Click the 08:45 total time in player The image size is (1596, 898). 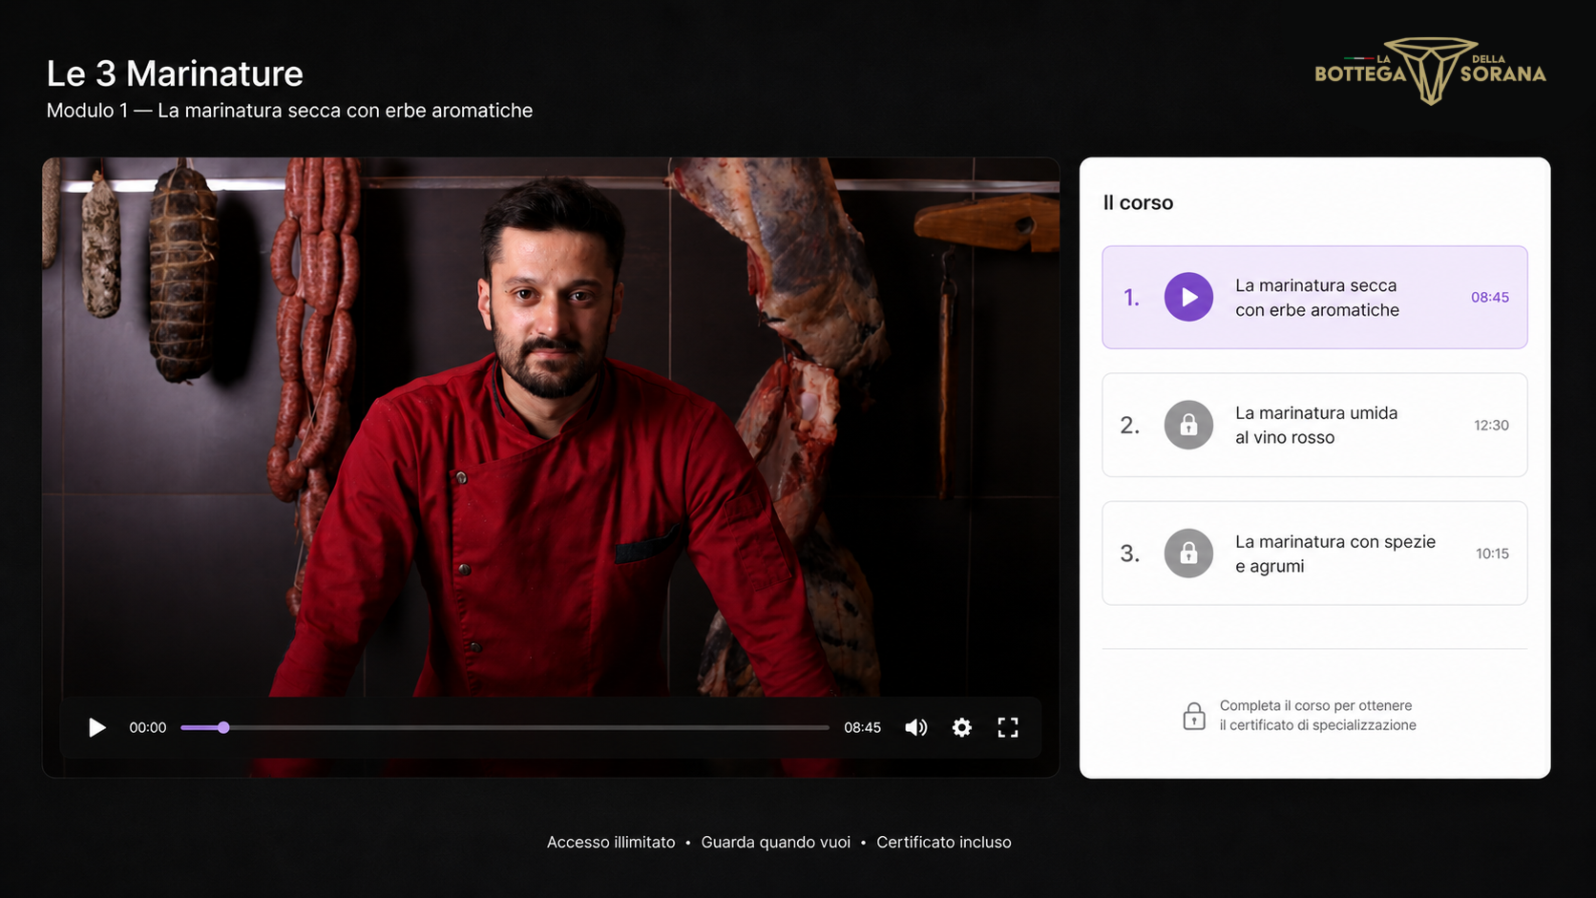coord(862,727)
